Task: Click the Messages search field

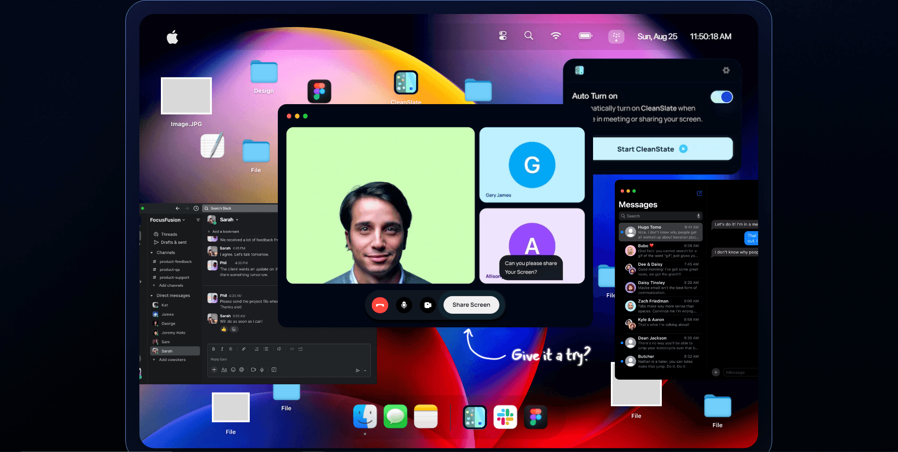Action: (660, 216)
